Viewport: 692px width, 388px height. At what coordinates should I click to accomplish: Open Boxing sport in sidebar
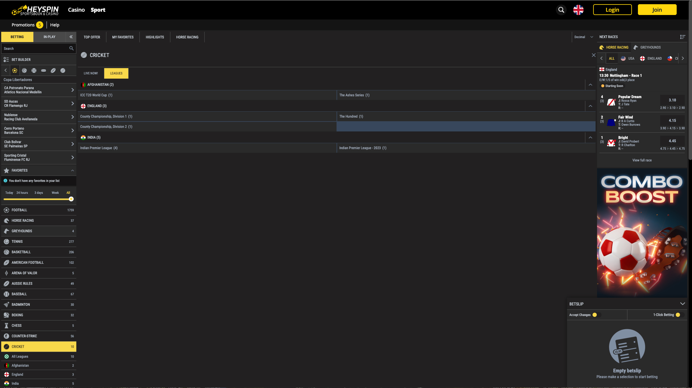click(x=39, y=315)
